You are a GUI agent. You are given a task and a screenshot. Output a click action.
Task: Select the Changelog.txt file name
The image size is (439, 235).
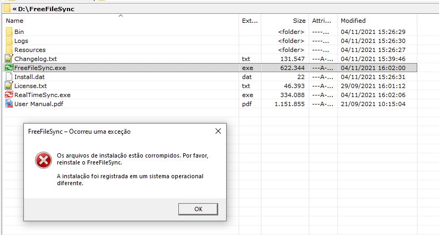click(36, 59)
